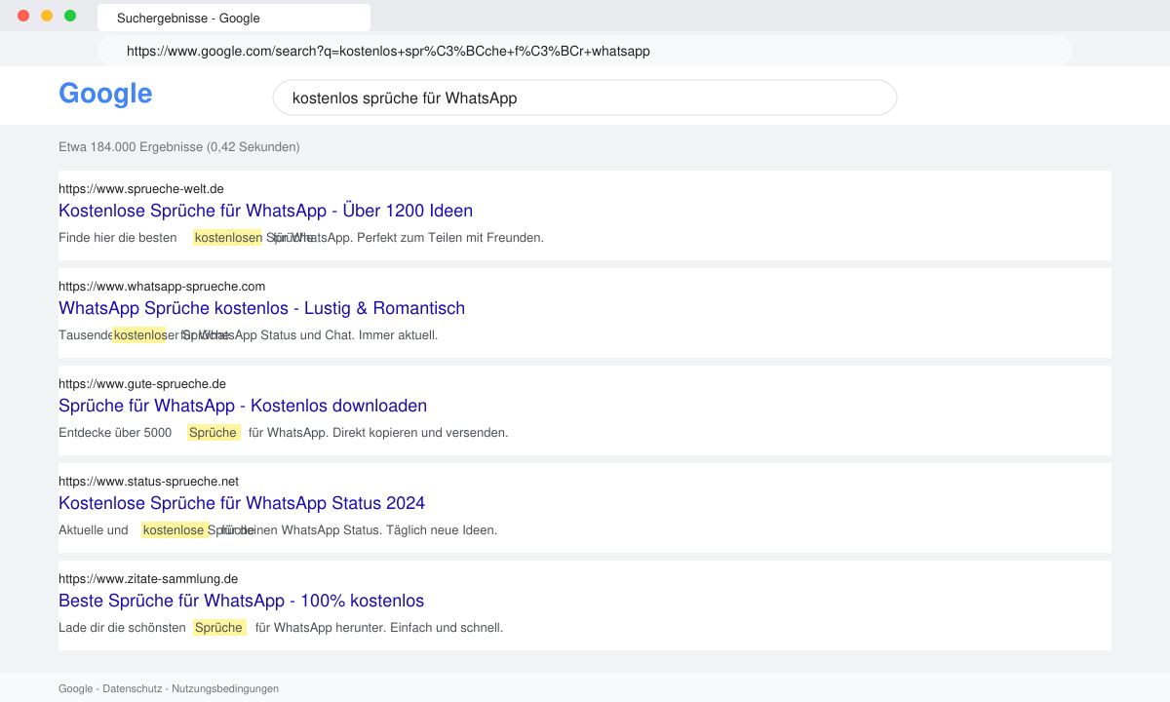The width and height of the screenshot is (1170, 702).
Task: Open 'Kostenlose Sprüche für WhatsApp Status 2024' result
Action: (x=242, y=503)
